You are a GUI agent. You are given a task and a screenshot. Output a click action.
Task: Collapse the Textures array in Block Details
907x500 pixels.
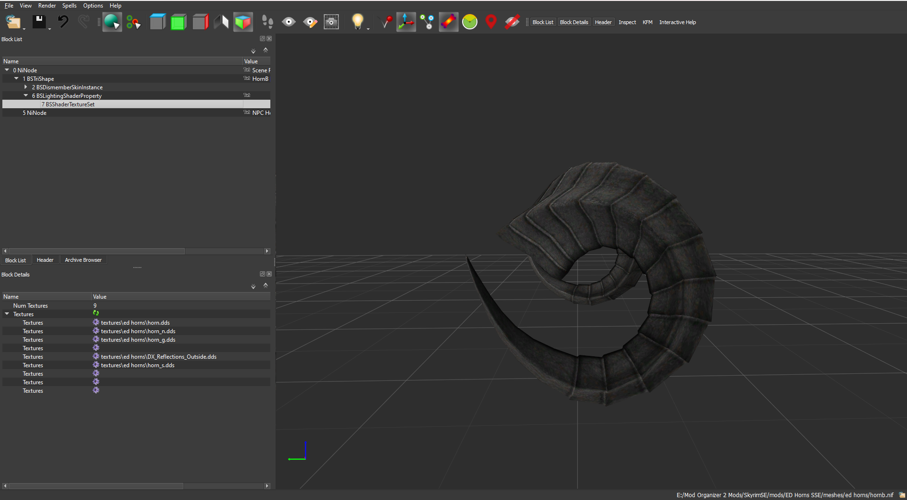coord(7,314)
